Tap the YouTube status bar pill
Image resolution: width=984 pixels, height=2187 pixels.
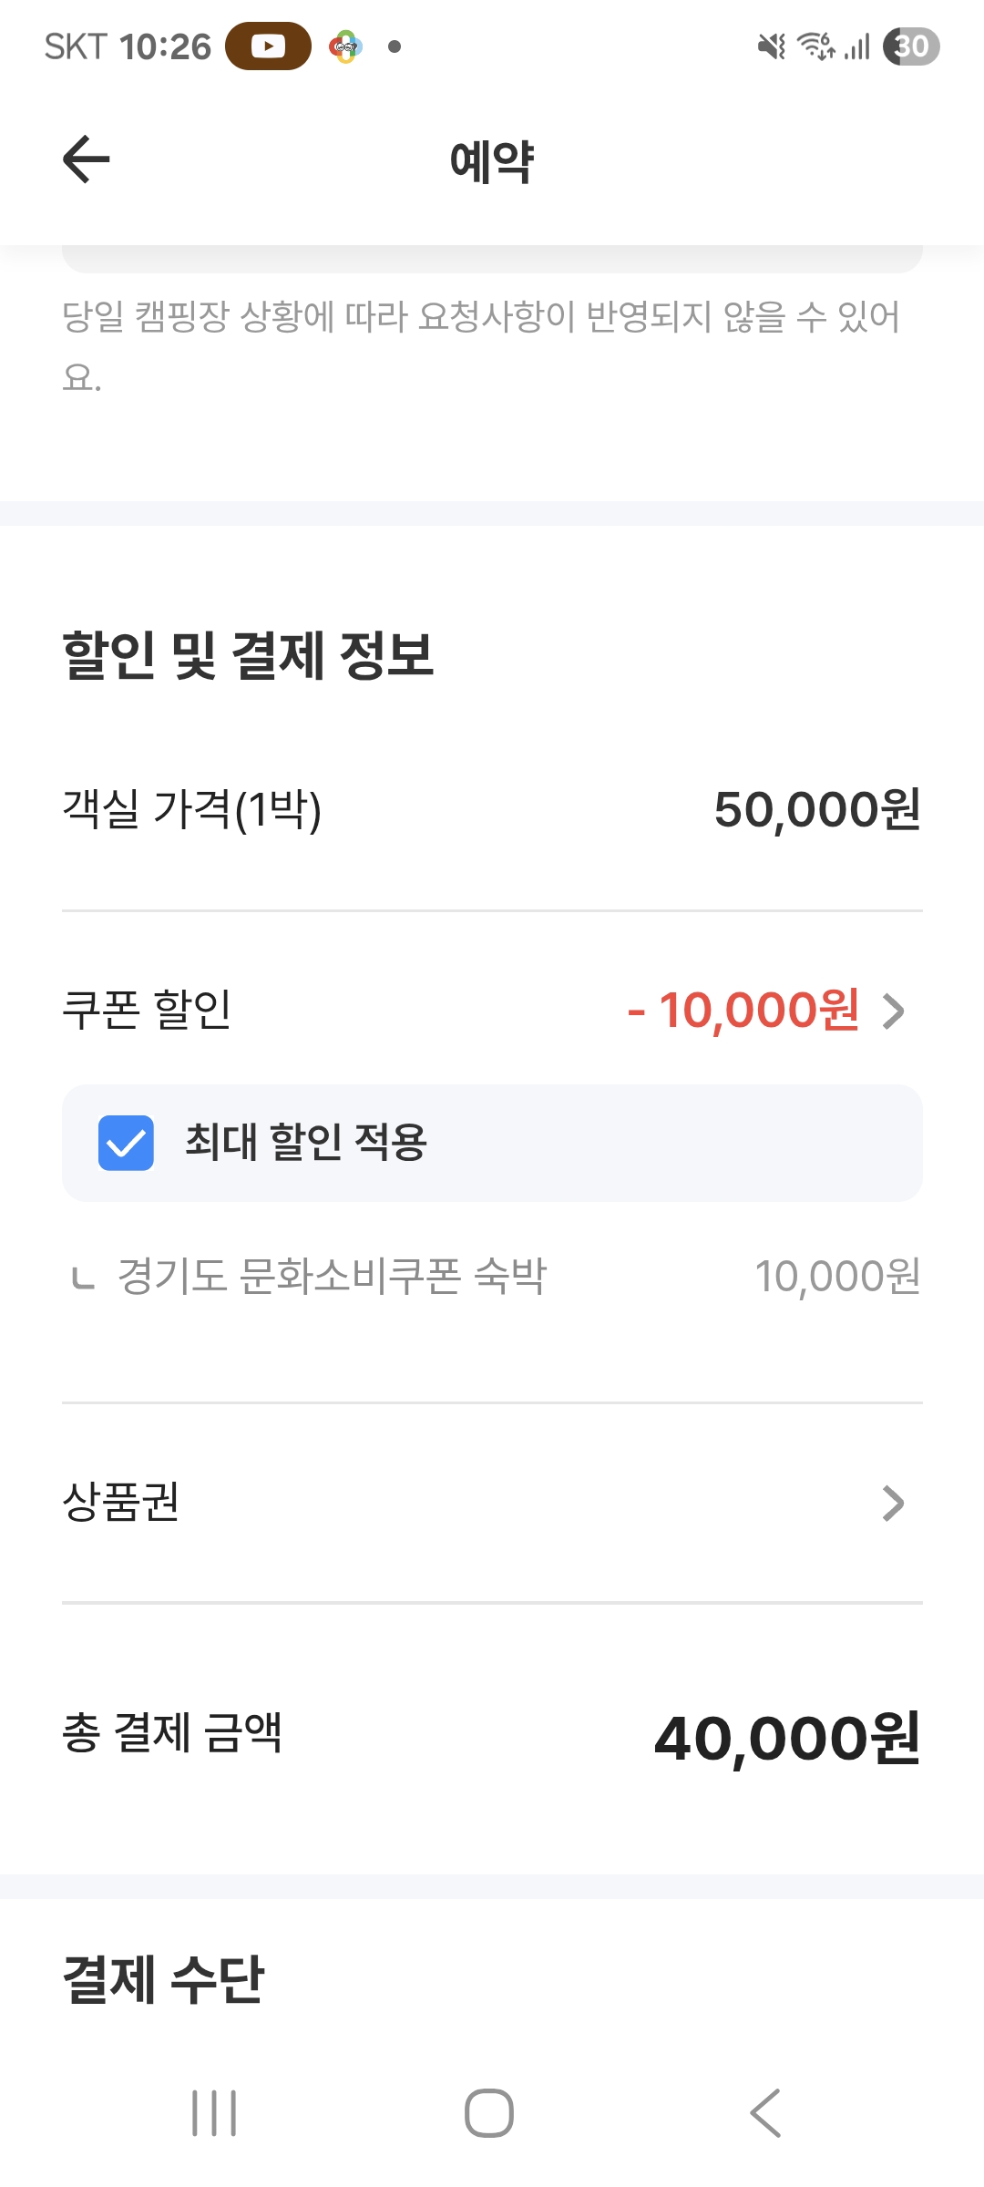point(268,46)
